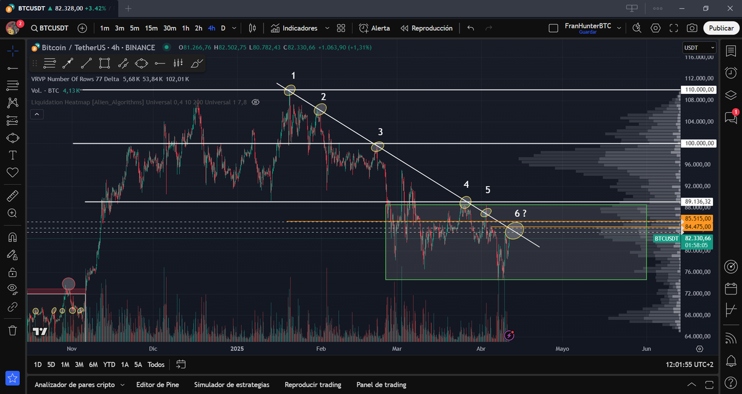This screenshot has width=742, height=394.
Task: Open the BTCUSDT symbol search
Action: click(x=50, y=28)
